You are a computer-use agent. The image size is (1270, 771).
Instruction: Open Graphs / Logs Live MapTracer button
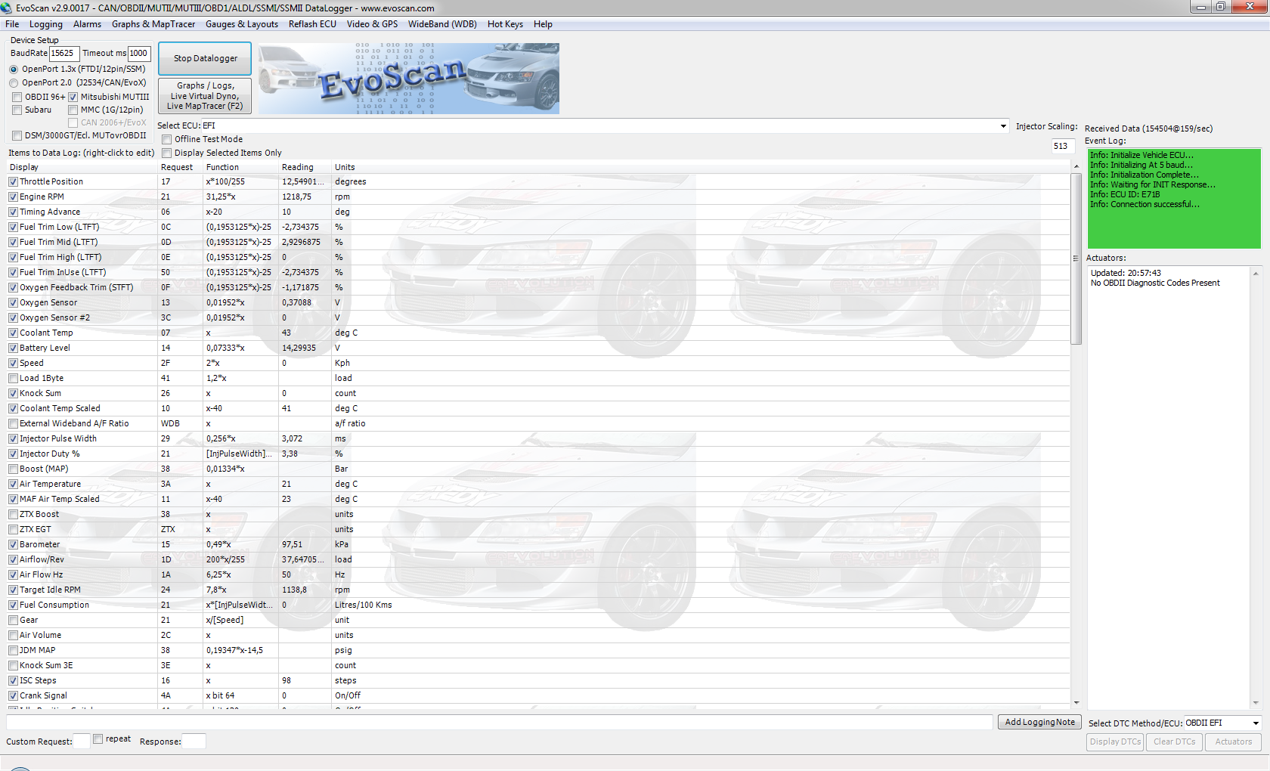205,96
